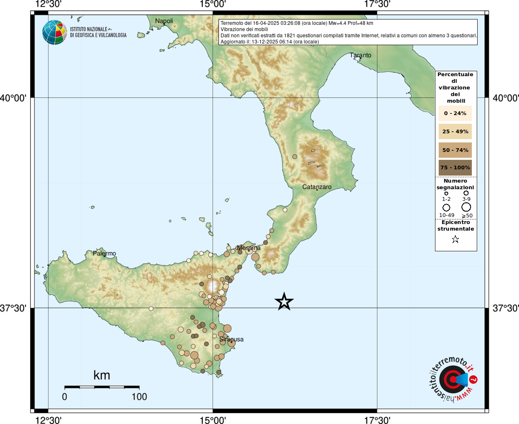The image size is (519, 424).
Task: Click the ISTITUTO NAZIONALE DI GEOFISICA text
Action: coord(98,32)
